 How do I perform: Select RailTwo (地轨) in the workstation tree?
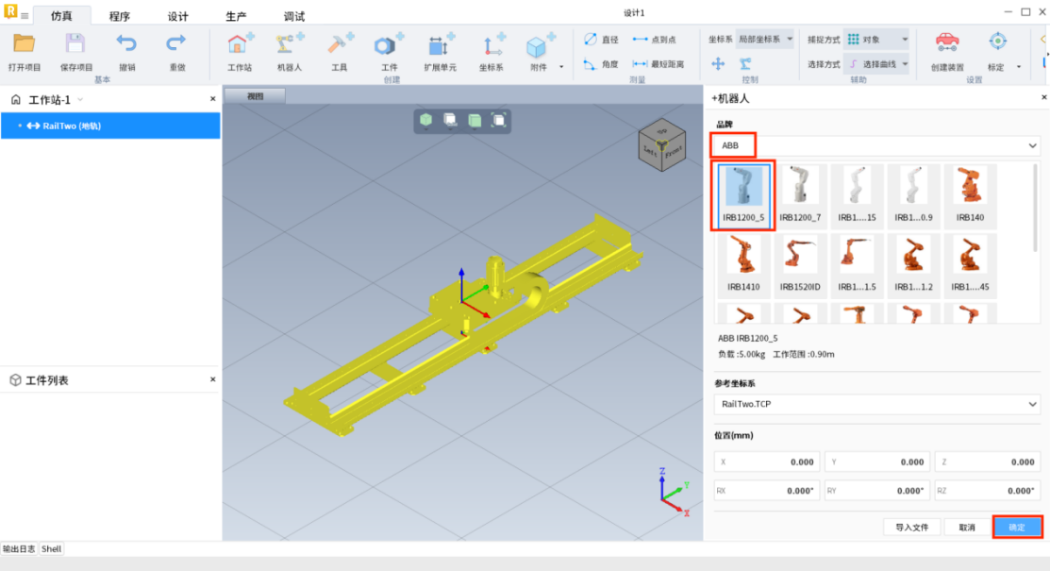[72, 126]
